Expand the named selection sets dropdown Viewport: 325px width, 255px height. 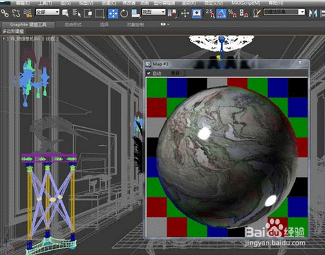coord(284,12)
